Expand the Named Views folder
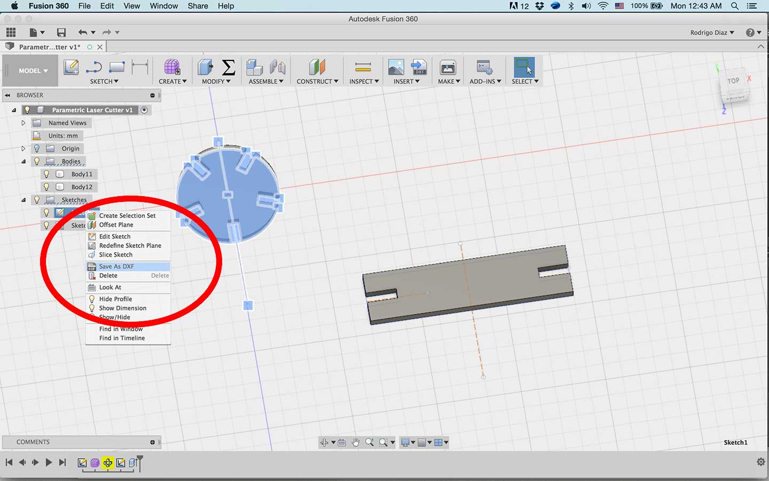769x481 pixels. coord(23,123)
